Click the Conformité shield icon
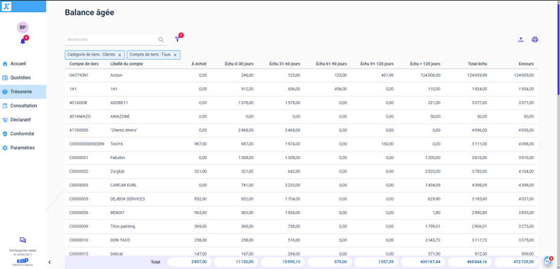The width and height of the screenshot is (560, 269). tap(5, 134)
